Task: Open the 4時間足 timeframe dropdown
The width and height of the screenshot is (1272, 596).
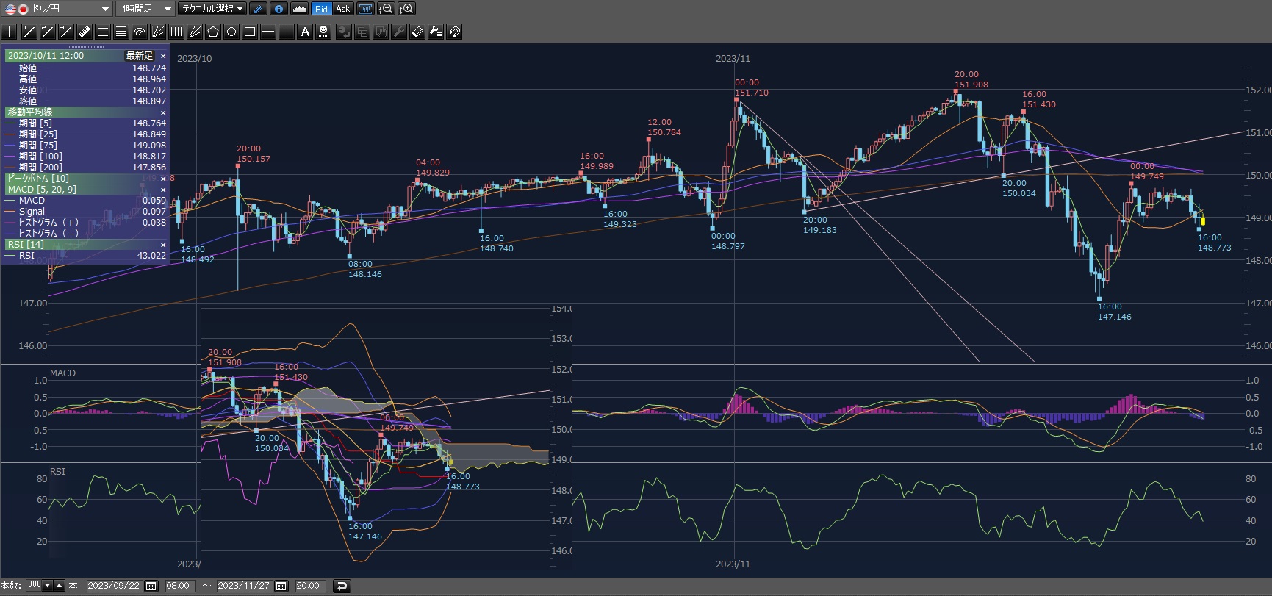Action: point(167,9)
